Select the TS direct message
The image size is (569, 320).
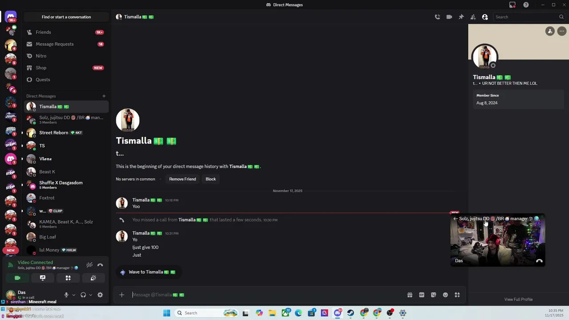tap(66, 146)
